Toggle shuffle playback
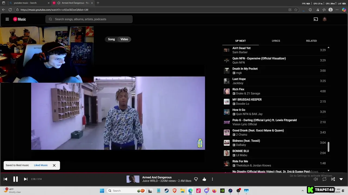The image size is (348, 195). [x=333, y=179]
